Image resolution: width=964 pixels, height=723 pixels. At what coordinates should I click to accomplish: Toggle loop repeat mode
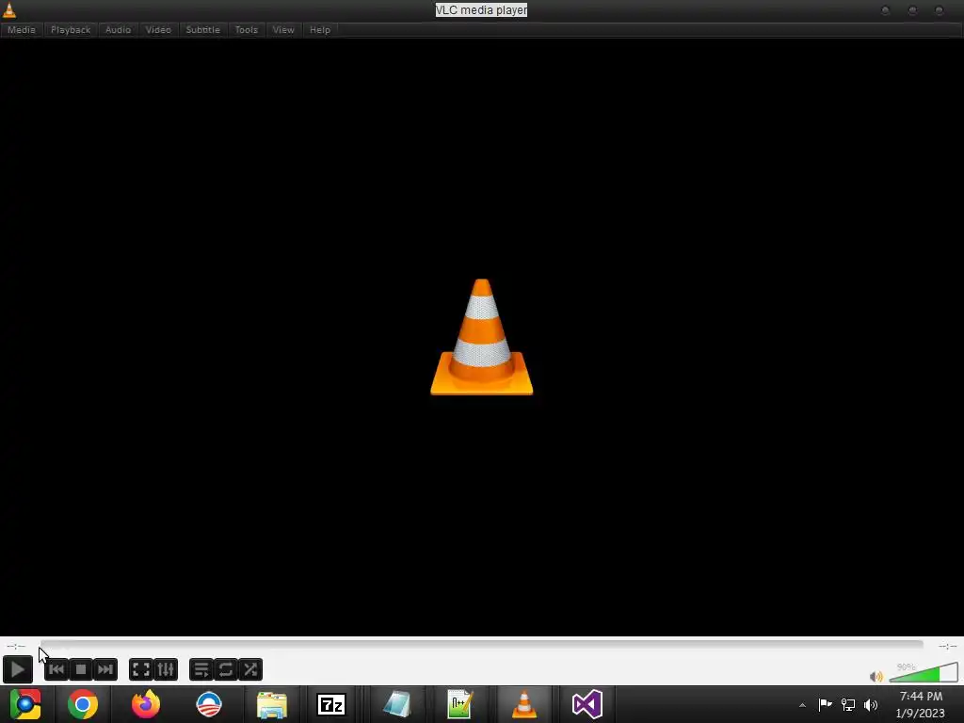(x=226, y=669)
